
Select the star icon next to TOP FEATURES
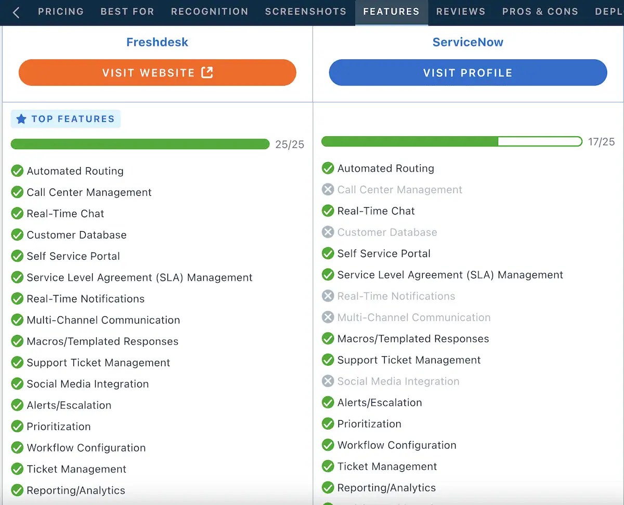(21, 119)
